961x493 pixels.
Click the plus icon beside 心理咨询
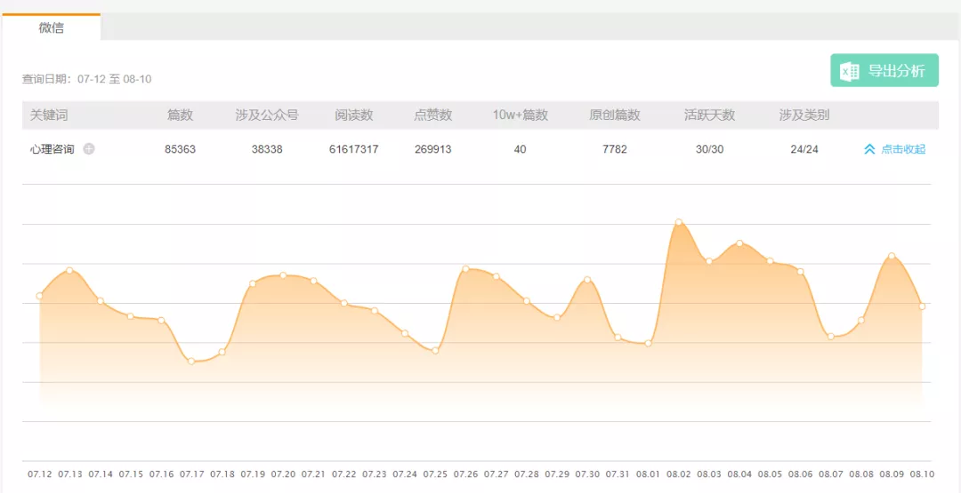point(89,148)
